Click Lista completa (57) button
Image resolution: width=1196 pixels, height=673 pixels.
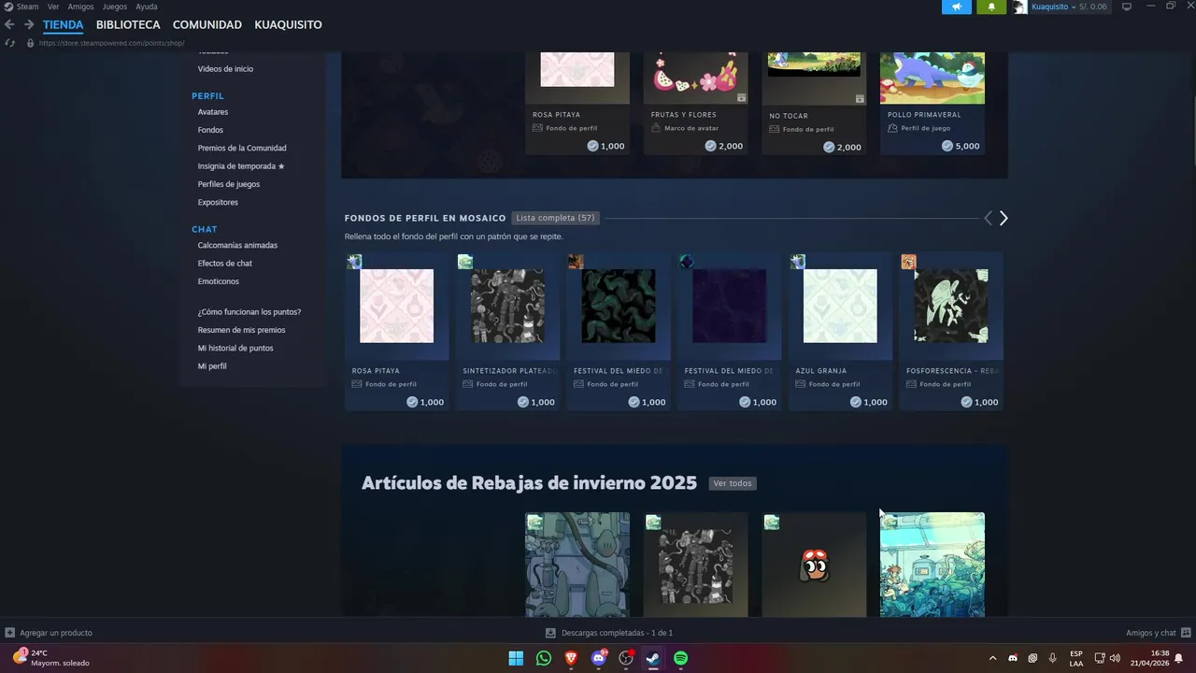[556, 218]
